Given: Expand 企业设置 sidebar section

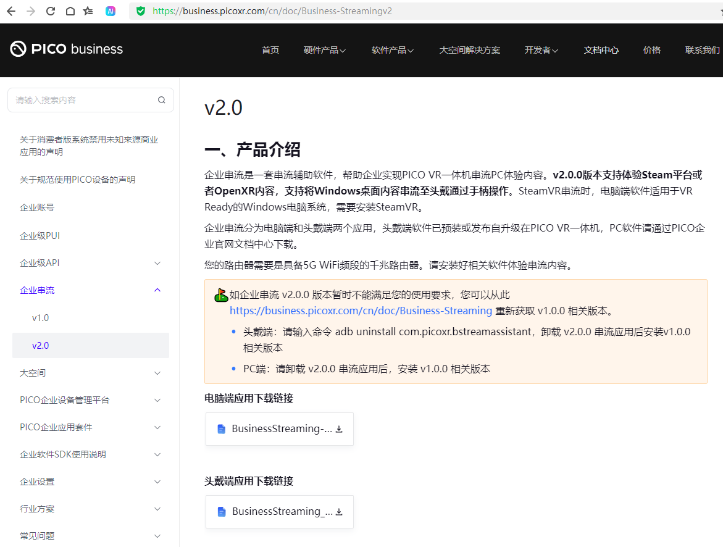Looking at the screenshot, I should point(90,482).
